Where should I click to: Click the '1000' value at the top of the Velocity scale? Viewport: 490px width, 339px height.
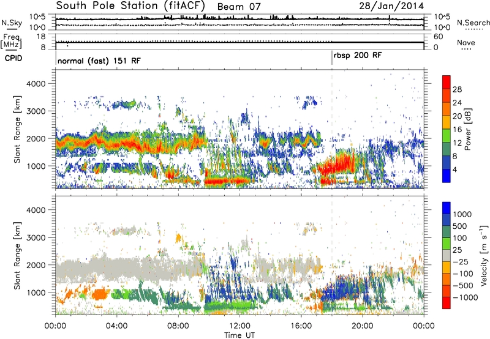click(462, 214)
